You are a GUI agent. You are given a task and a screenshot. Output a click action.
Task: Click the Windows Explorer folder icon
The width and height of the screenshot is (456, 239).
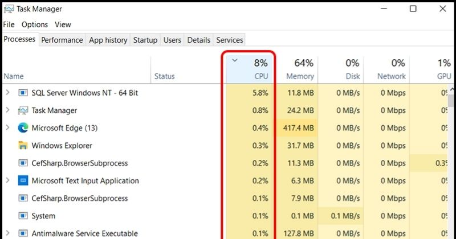point(23,146)
